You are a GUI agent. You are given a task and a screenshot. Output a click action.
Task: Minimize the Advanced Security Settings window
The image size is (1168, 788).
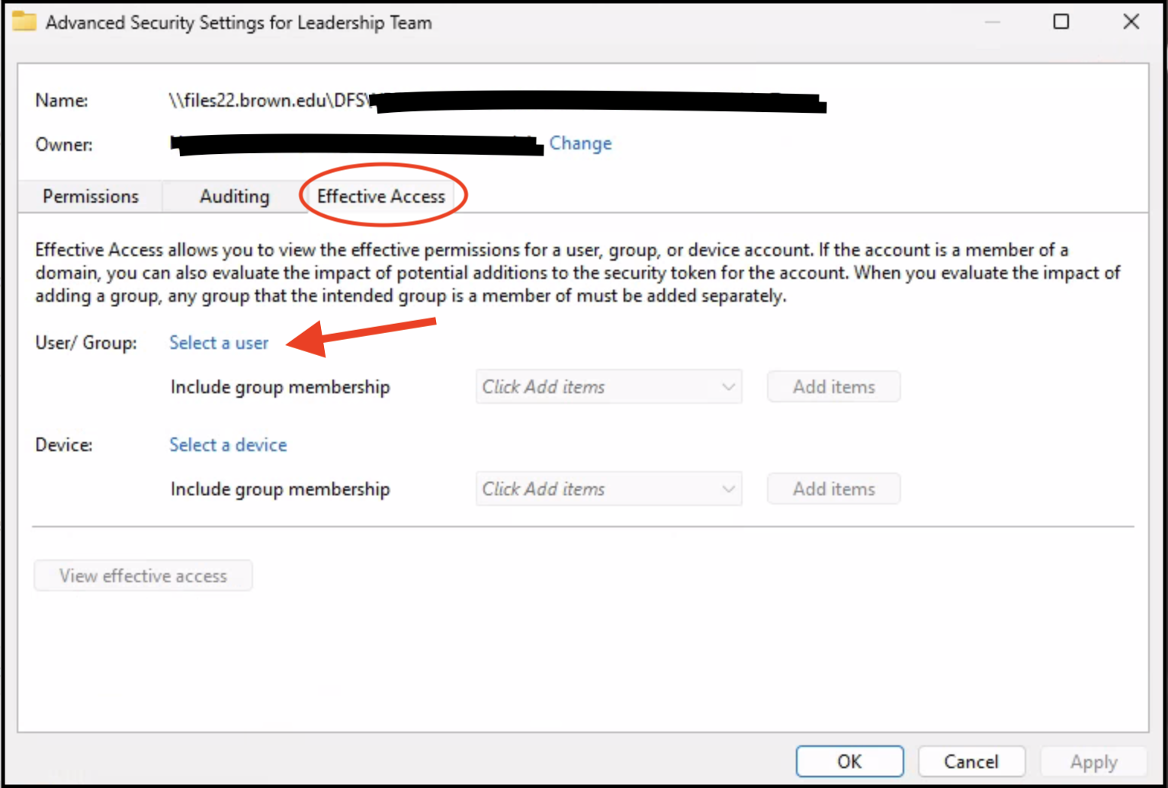pyautogui.click(x=992, y=22)
